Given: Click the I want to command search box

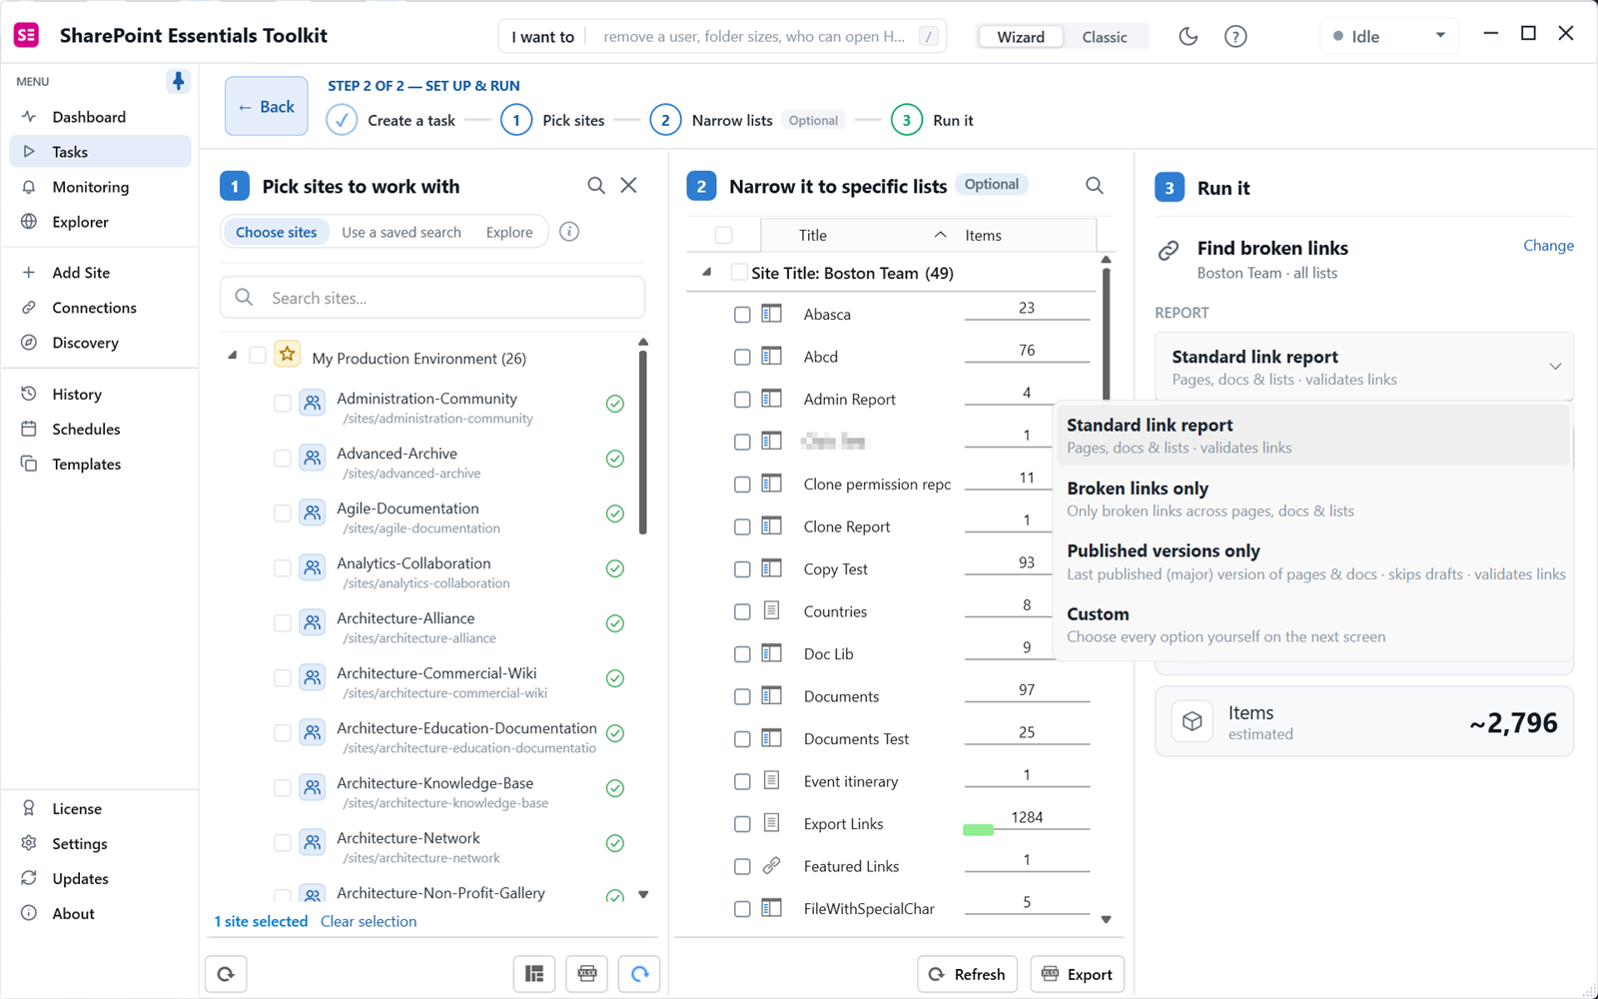Looking at the screenshot, I should 722,37.
